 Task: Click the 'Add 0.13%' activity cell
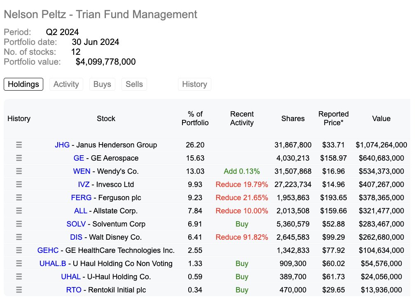coord(242,171)
